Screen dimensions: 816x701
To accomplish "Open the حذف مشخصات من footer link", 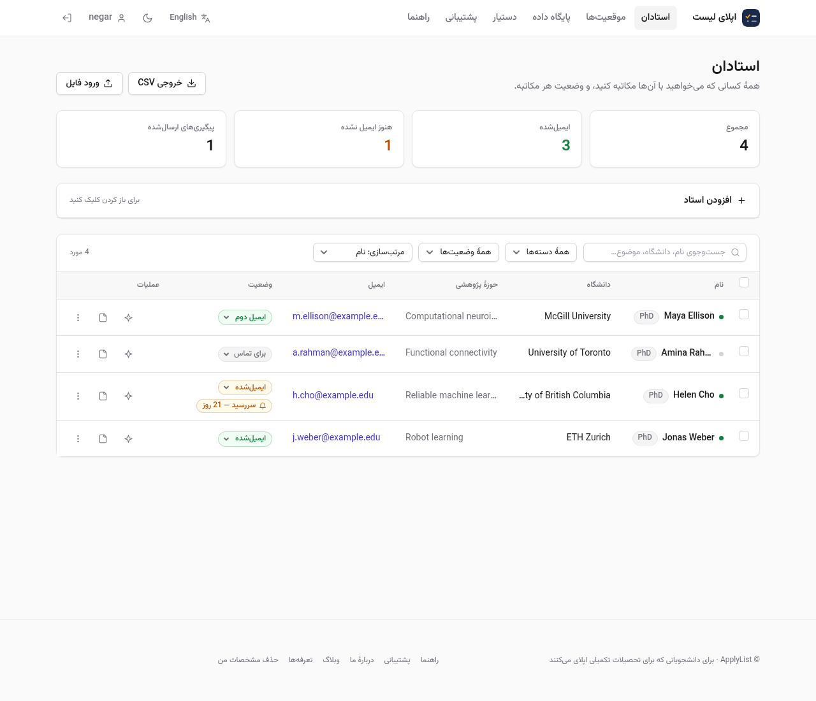I will pos(248,660).
